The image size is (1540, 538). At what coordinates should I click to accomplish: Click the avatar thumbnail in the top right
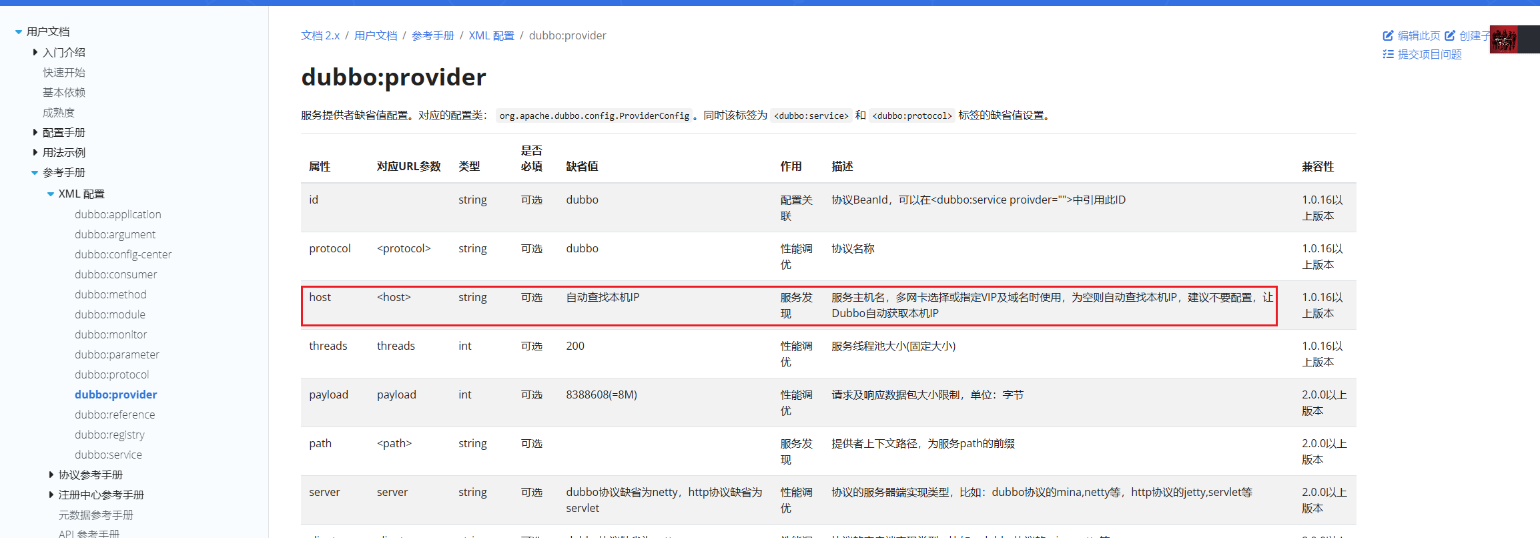(x=1504, y=40)
